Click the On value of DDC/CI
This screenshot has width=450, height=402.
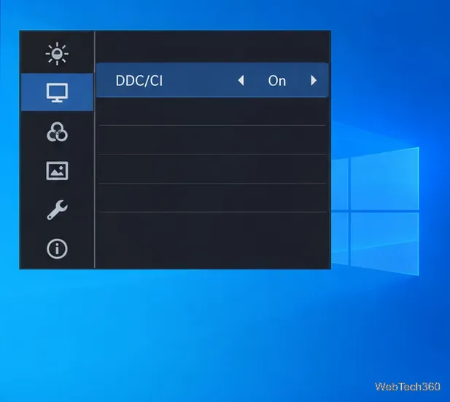click(x=277, y=81)
